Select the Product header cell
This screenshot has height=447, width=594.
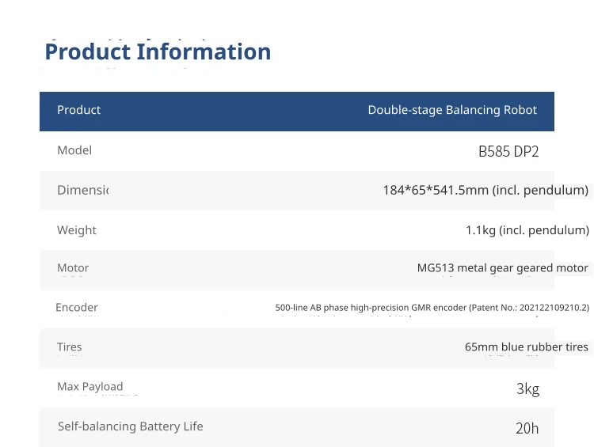[x=78, y=110]
